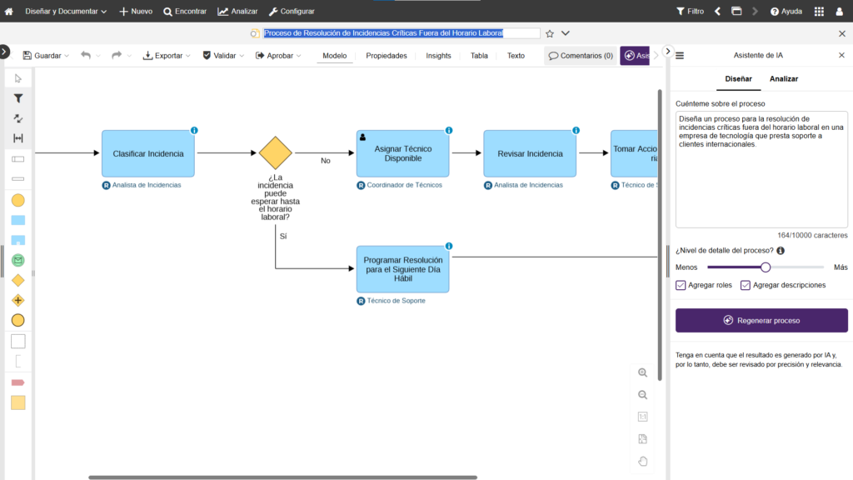Switch to the Analizar tab in assistant
The image size is (853, 480).
[784, 78]
